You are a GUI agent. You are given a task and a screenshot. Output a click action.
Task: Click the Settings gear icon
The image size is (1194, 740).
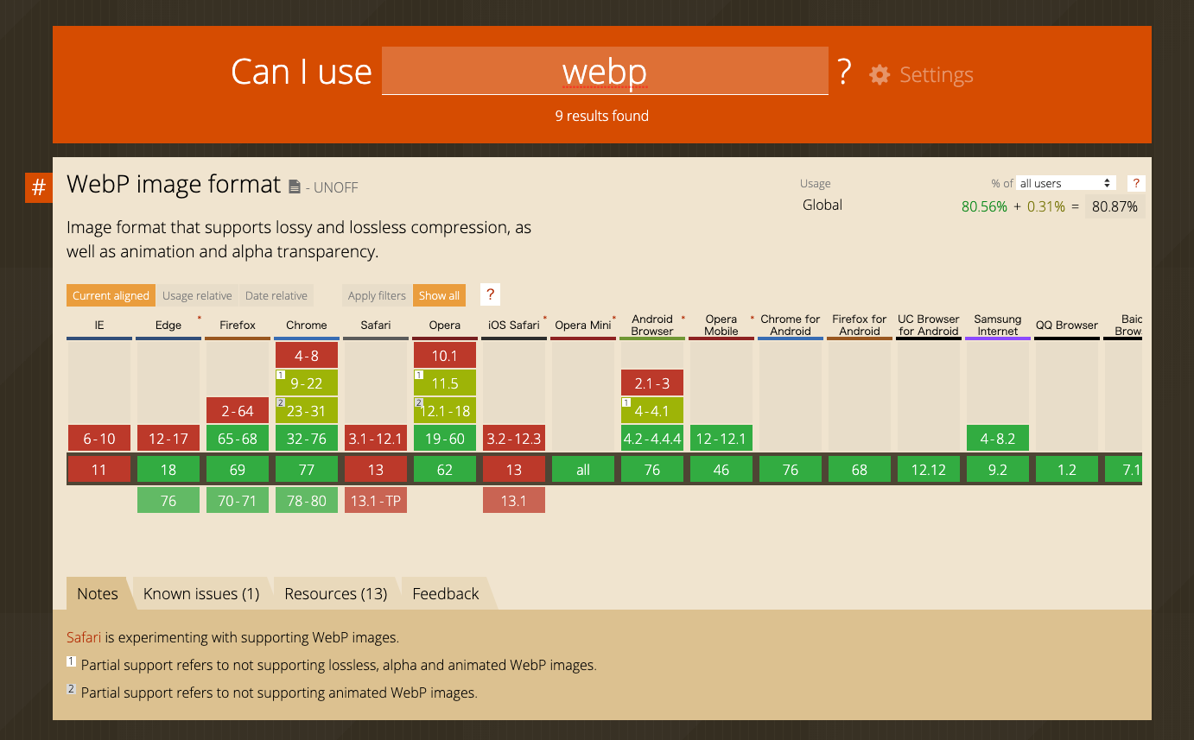(x=880, y=75)
